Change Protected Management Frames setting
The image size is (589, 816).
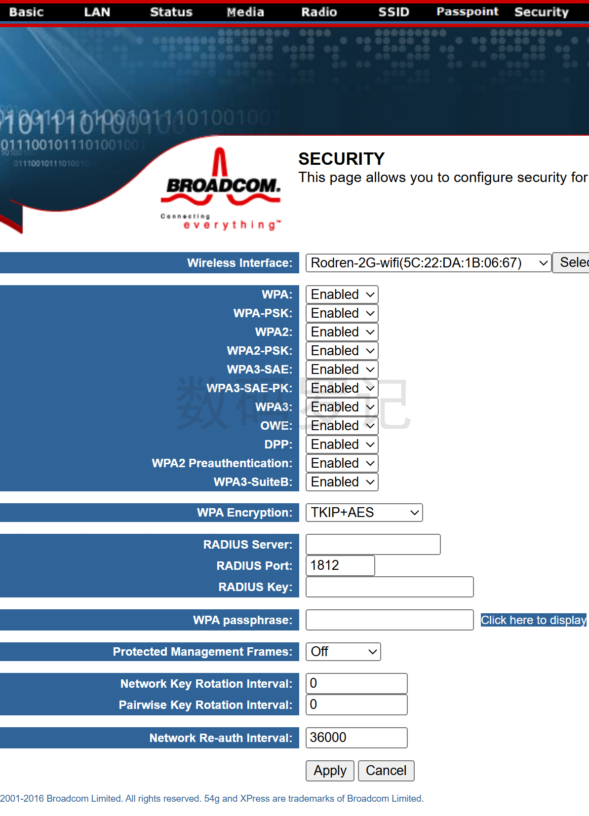[x=343, y=652]
